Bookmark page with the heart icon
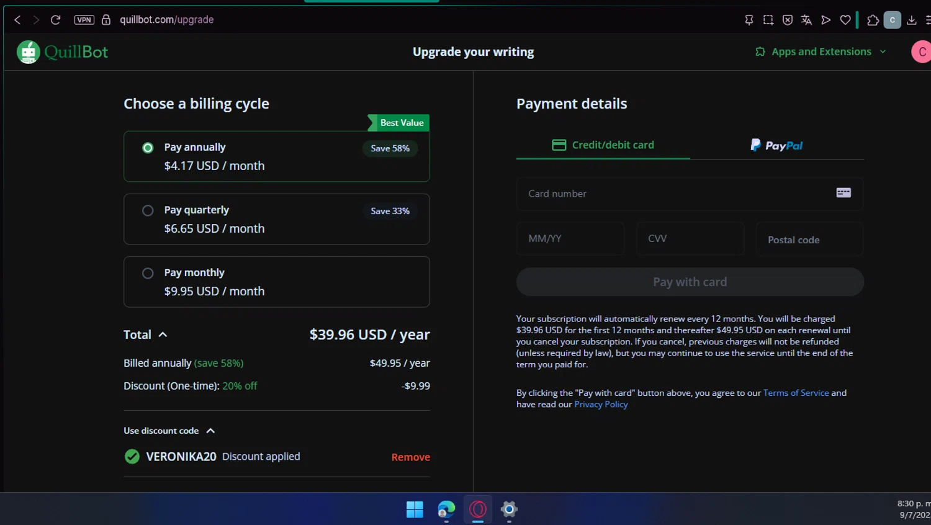 (x=845, y=20)
